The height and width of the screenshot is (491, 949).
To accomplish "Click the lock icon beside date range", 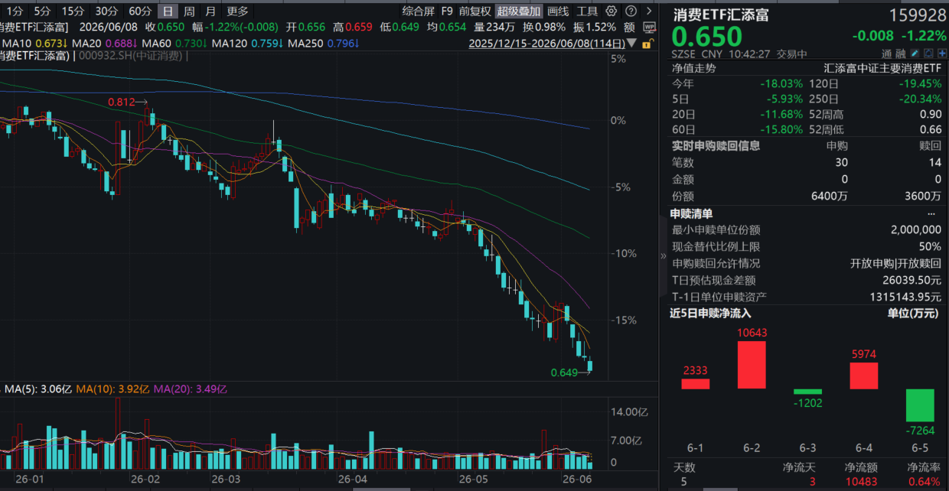I will coord(647,44).
